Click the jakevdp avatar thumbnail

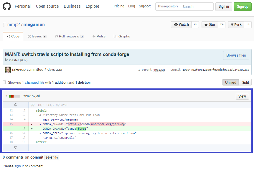pos(8,70)
